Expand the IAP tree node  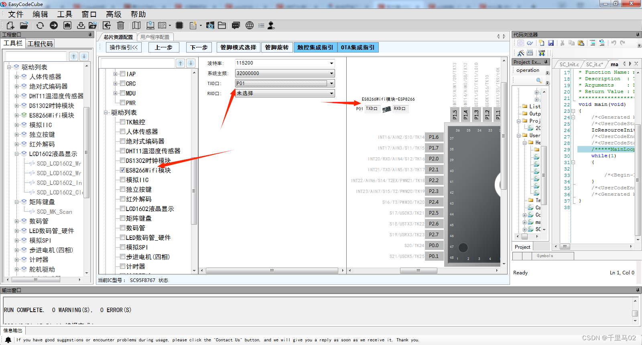tap(115, 74)
